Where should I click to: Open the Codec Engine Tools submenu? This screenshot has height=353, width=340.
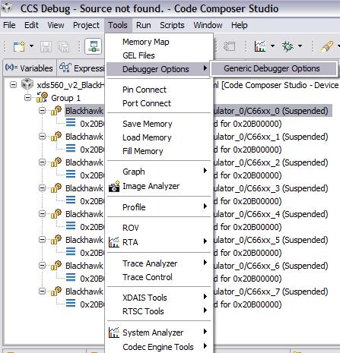[x=158, y=347]
